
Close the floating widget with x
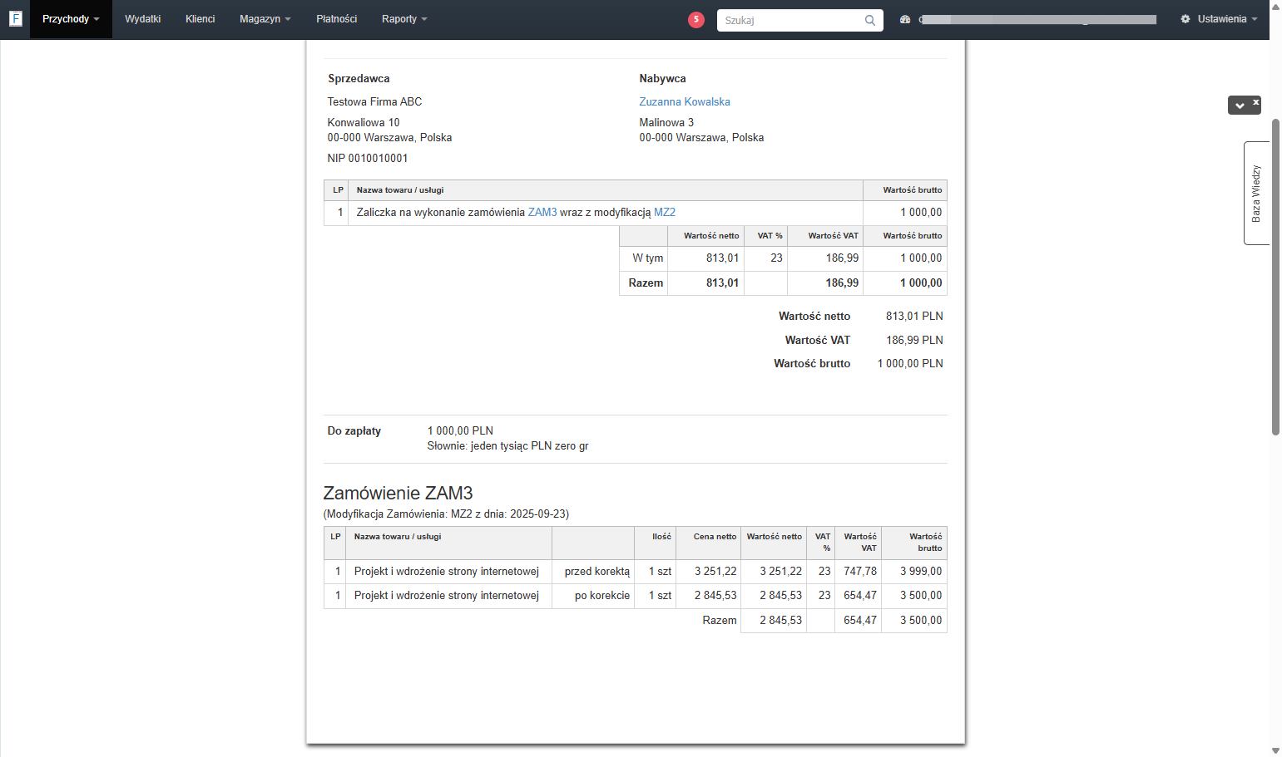coord(1256,101)
